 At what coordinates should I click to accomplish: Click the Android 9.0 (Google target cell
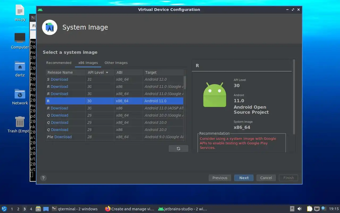(x=164, y=137)
